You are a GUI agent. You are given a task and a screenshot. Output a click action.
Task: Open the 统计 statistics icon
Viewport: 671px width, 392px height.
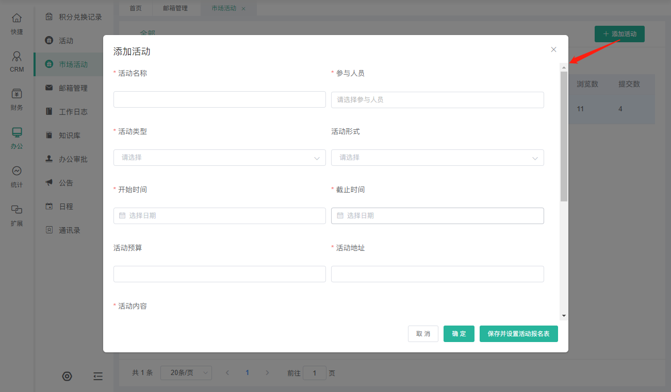pyautogui.click(x=17, y=171)
